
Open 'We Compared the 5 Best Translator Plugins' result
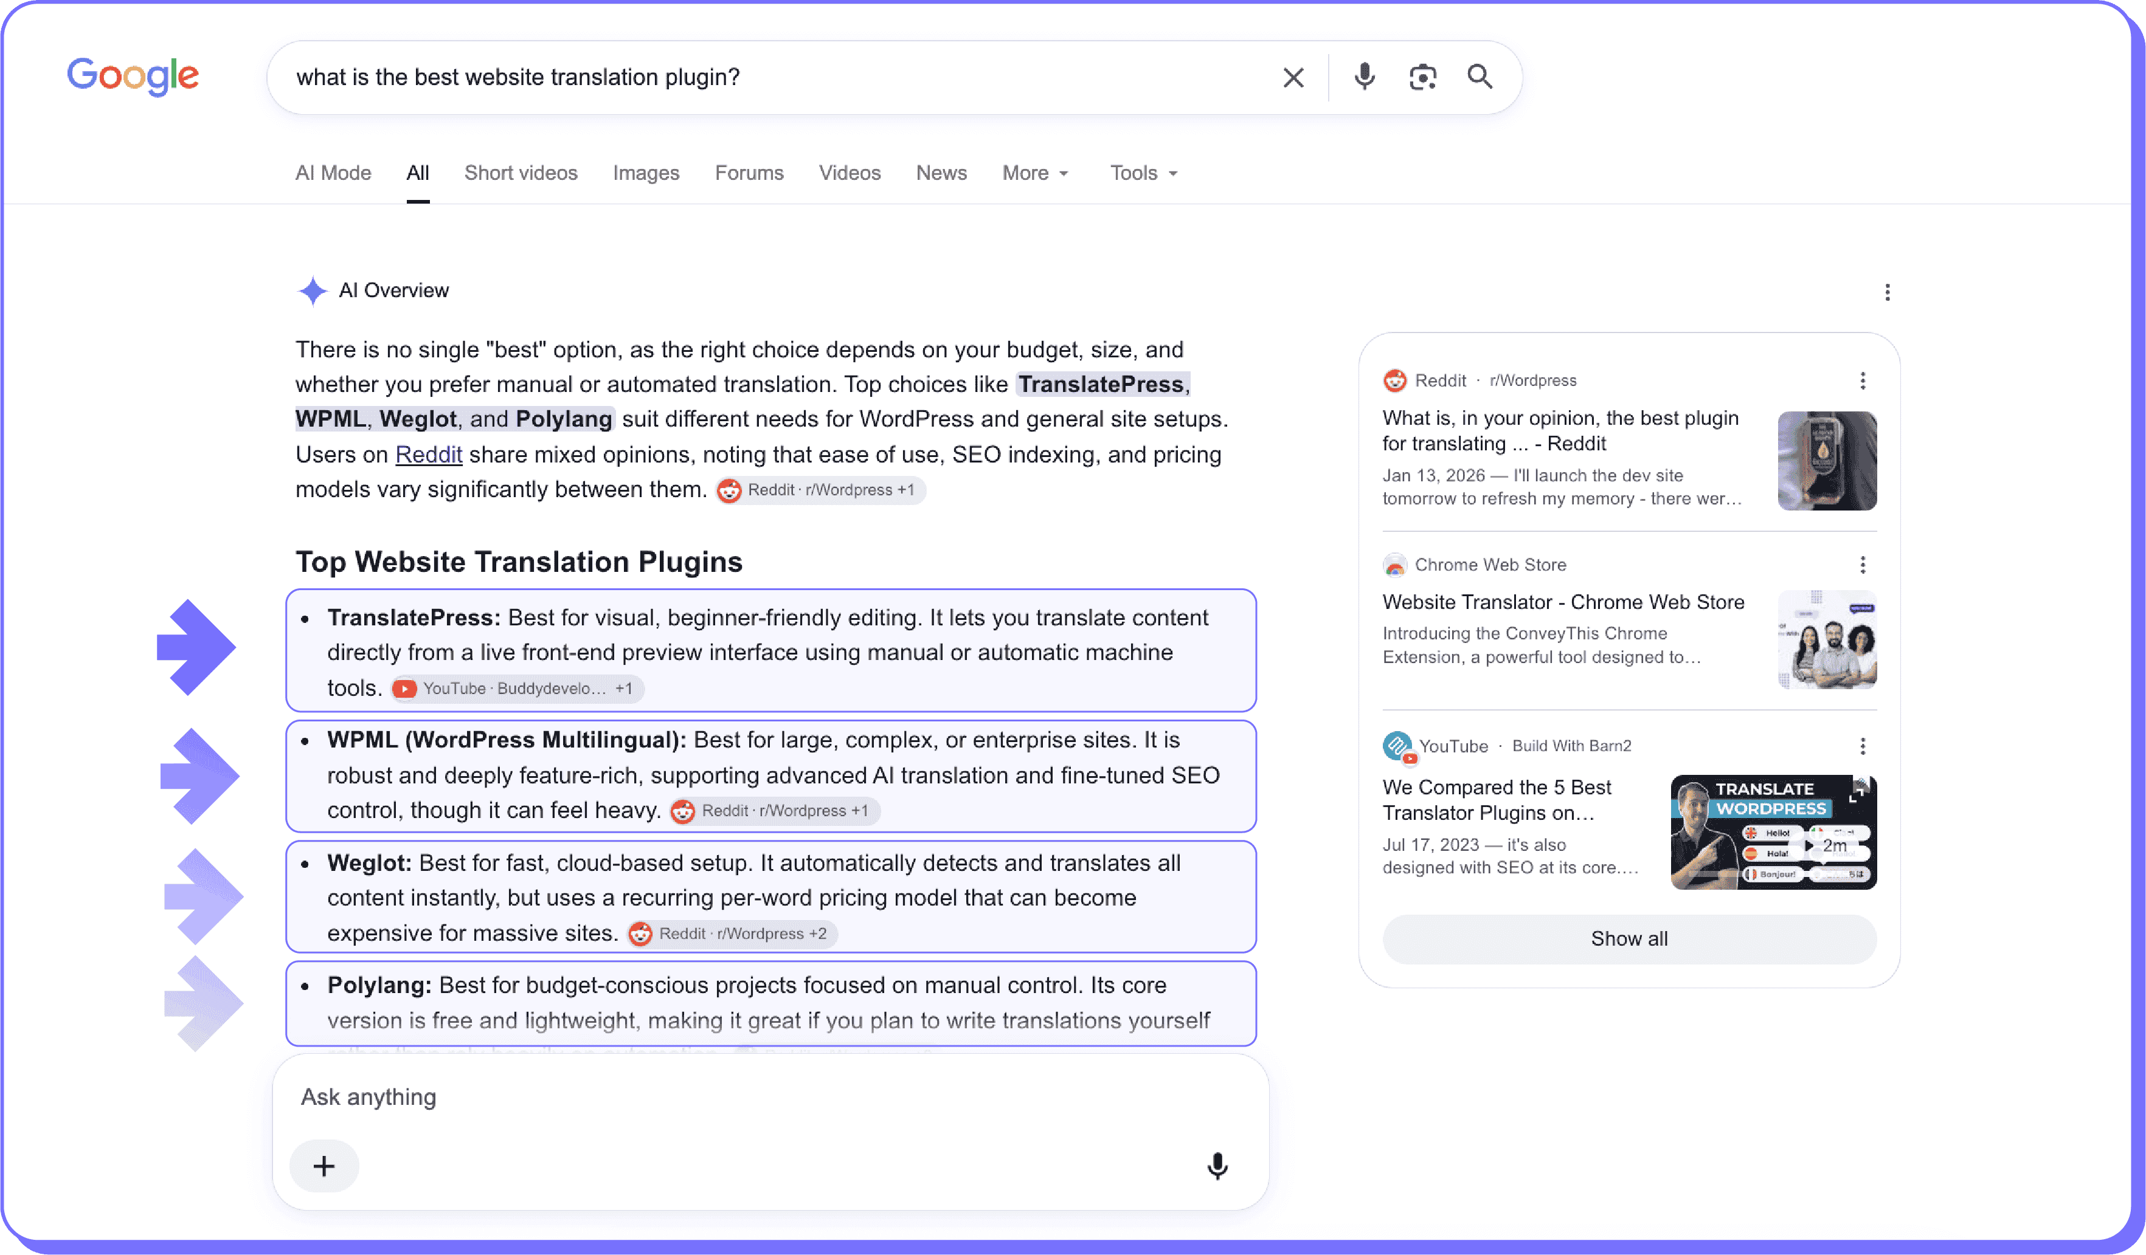[x=1496, y=800]
